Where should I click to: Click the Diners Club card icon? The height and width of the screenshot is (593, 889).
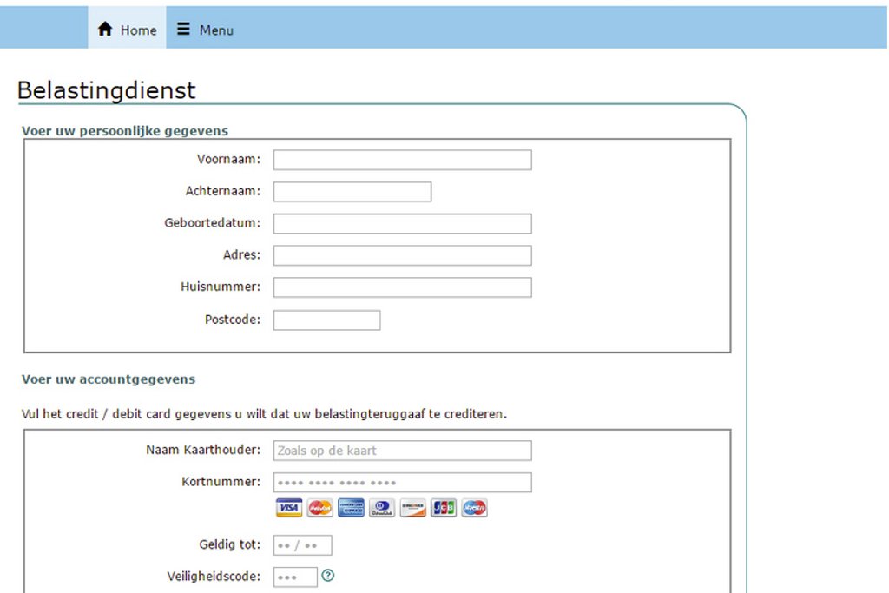click(x=381, y=508)
